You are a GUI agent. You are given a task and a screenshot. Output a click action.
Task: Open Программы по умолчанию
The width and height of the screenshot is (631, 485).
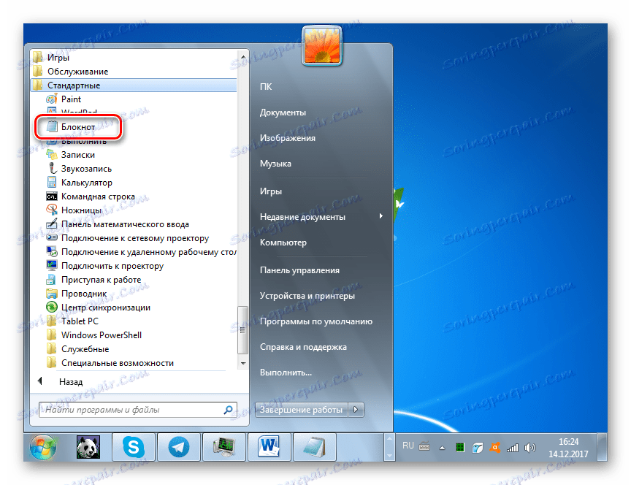(316, 321)
